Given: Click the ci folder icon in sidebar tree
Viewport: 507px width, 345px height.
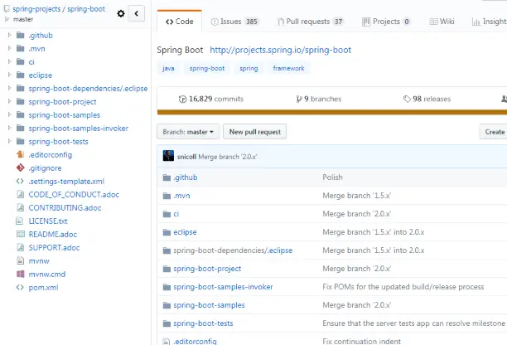Looking at the screenshot, I should [21, 62].
